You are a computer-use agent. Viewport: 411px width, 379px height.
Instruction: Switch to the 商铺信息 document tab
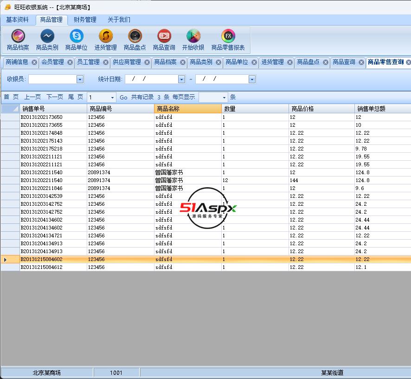point(17,62)
